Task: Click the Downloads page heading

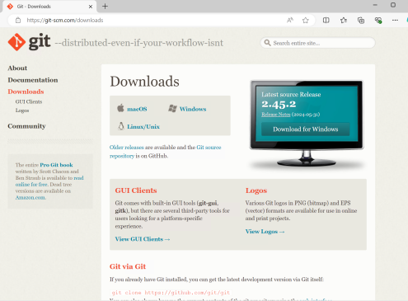Action: click(144, 82)
